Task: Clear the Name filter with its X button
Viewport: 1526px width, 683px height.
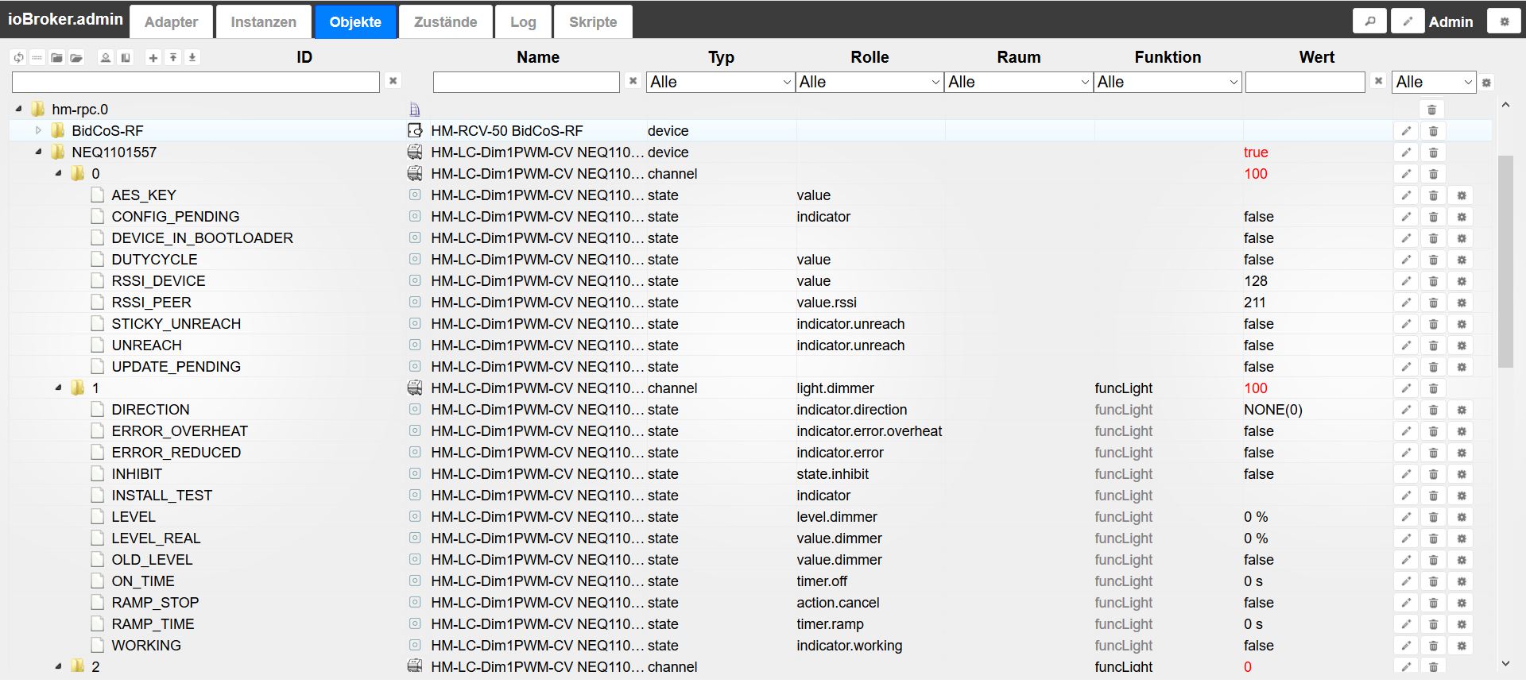Action: click(x=633, y=81)
